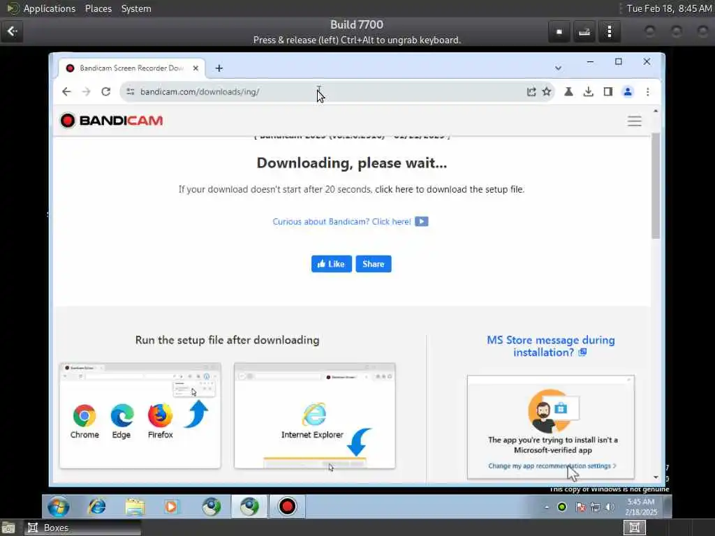Click the Windows taskbar clock

click(x=641, y=507)
